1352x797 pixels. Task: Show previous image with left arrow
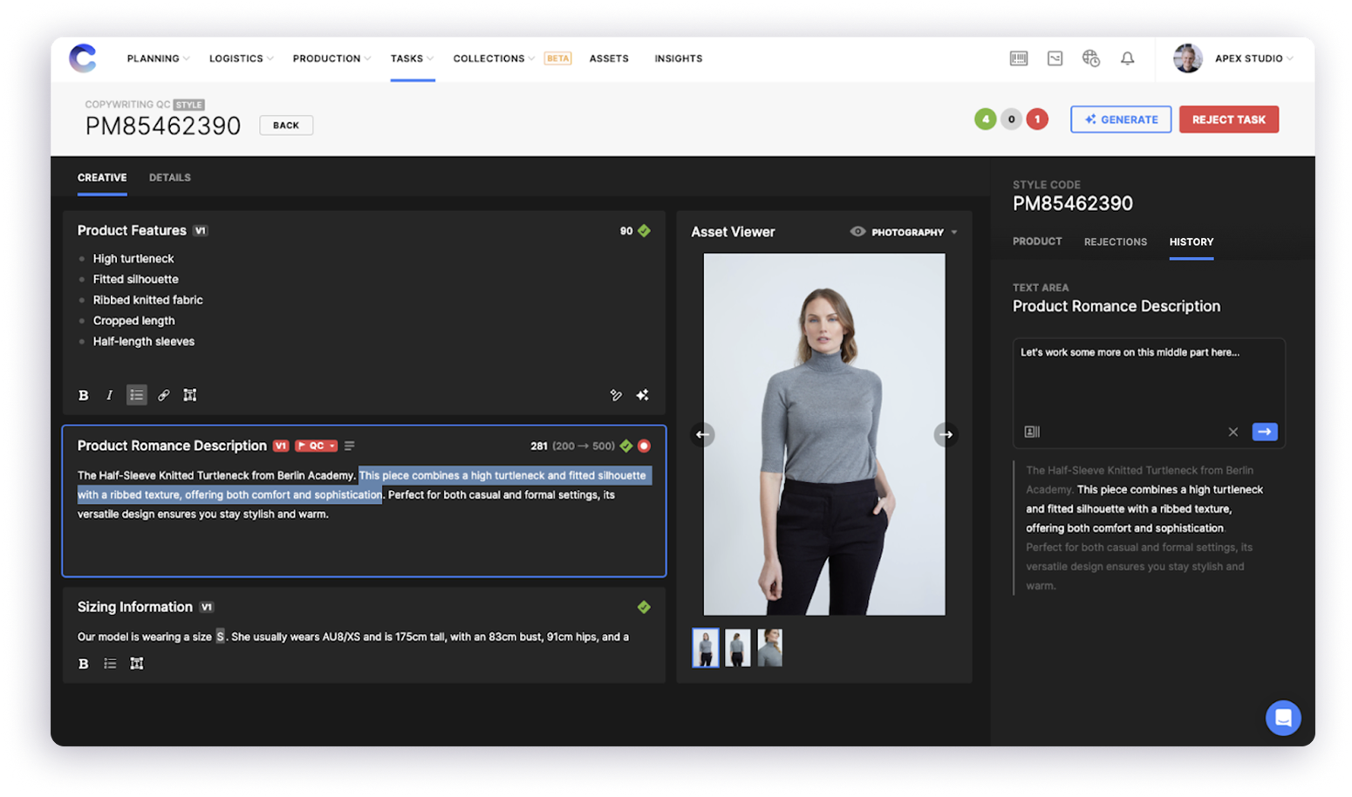coord(703,434)
